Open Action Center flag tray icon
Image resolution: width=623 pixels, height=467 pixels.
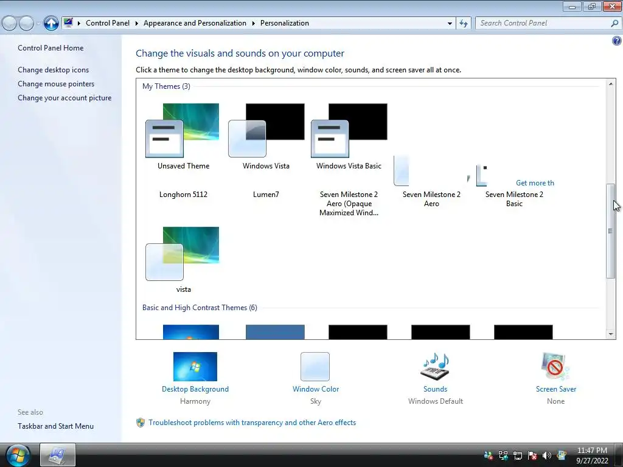[x=532, y=455]
